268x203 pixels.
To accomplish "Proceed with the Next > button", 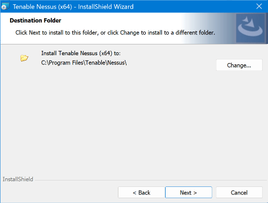I will 189,192.
